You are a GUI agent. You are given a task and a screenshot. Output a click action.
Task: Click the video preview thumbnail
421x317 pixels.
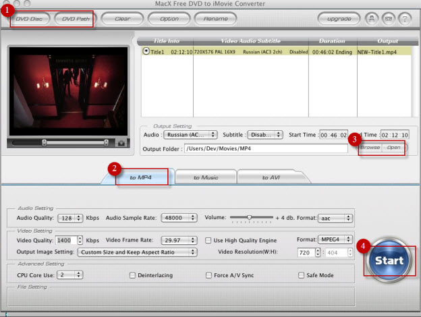(68, 91)
